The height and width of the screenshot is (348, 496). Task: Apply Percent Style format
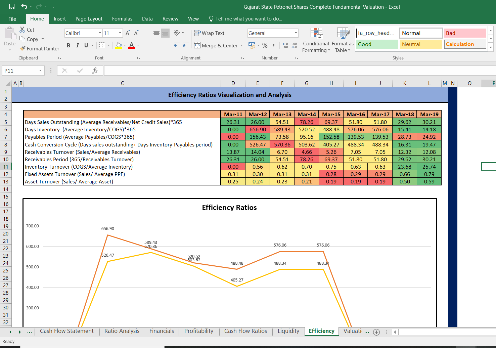265,45
